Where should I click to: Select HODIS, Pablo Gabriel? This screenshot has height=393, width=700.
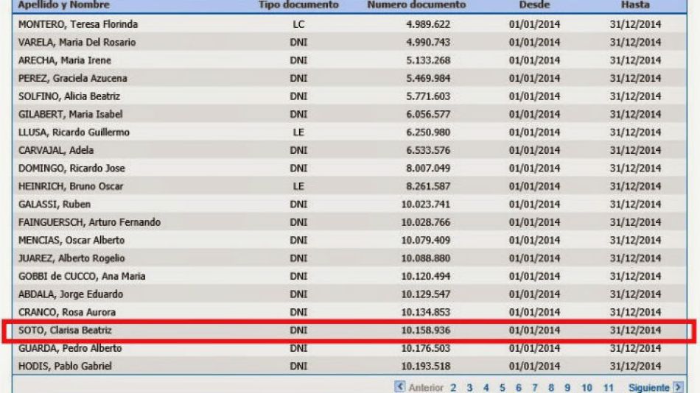65,367
